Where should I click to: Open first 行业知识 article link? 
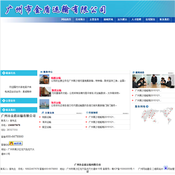tap(102, 117)
